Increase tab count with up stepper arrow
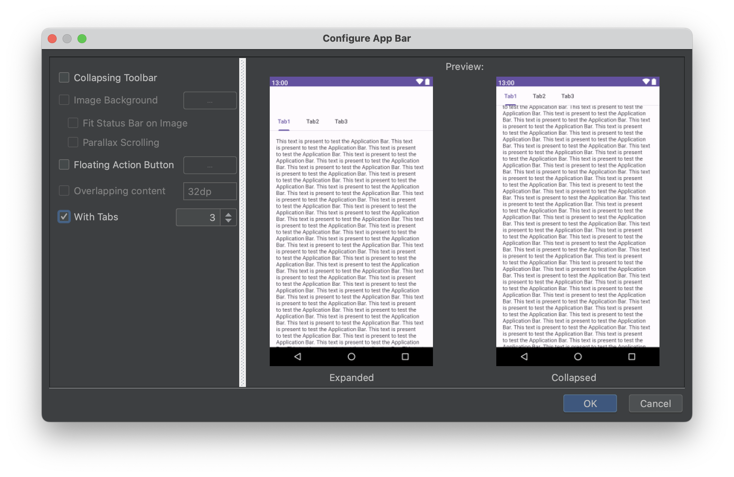 [228, 214]
